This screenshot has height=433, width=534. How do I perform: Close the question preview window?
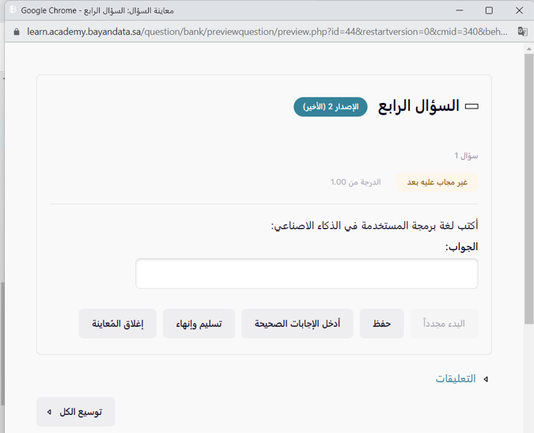click(x=519, y=10)
